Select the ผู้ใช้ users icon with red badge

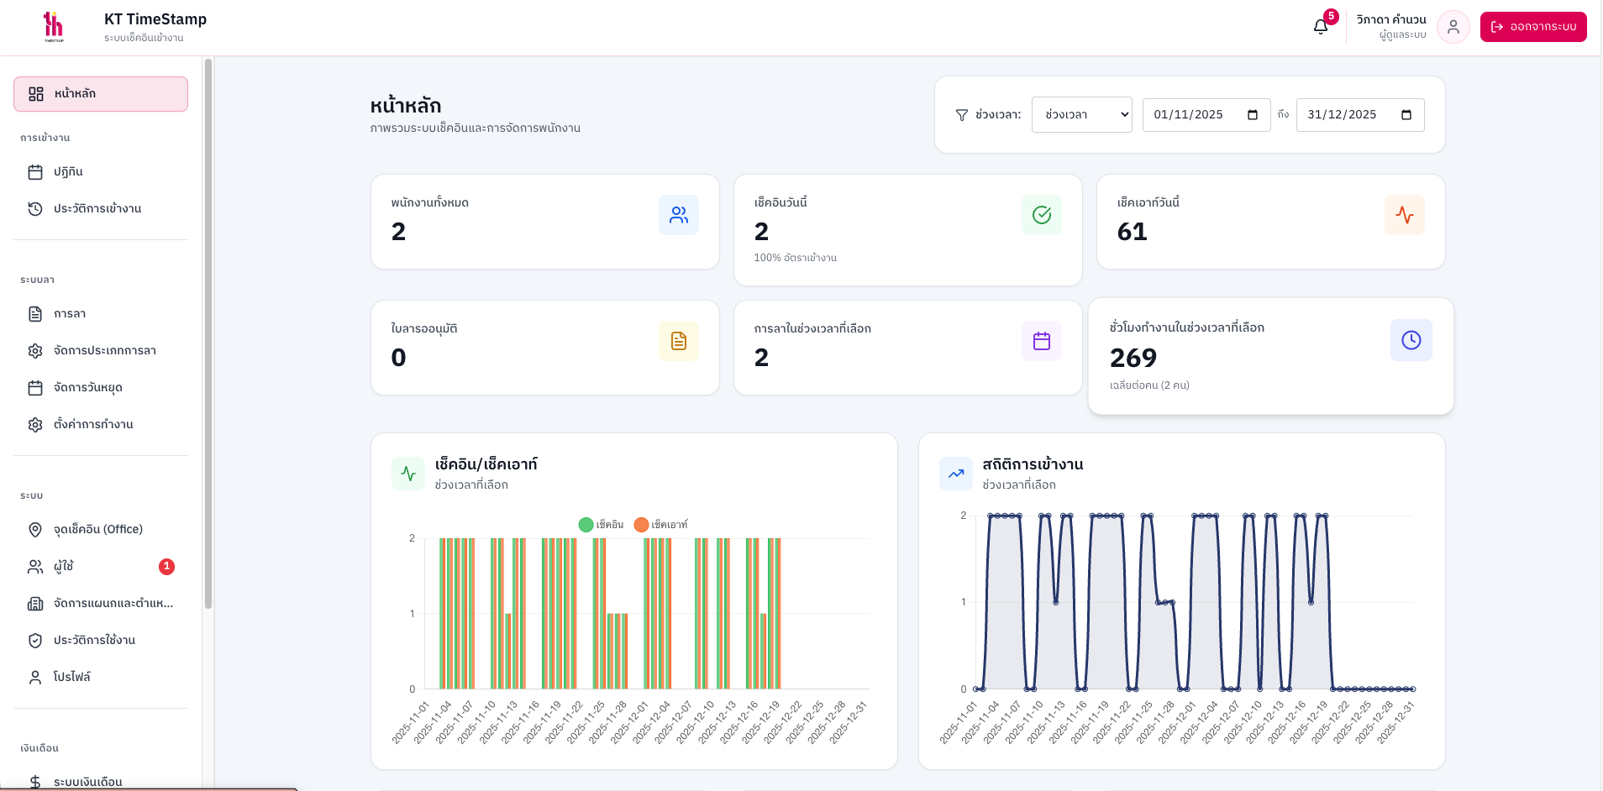pos(35,566)
